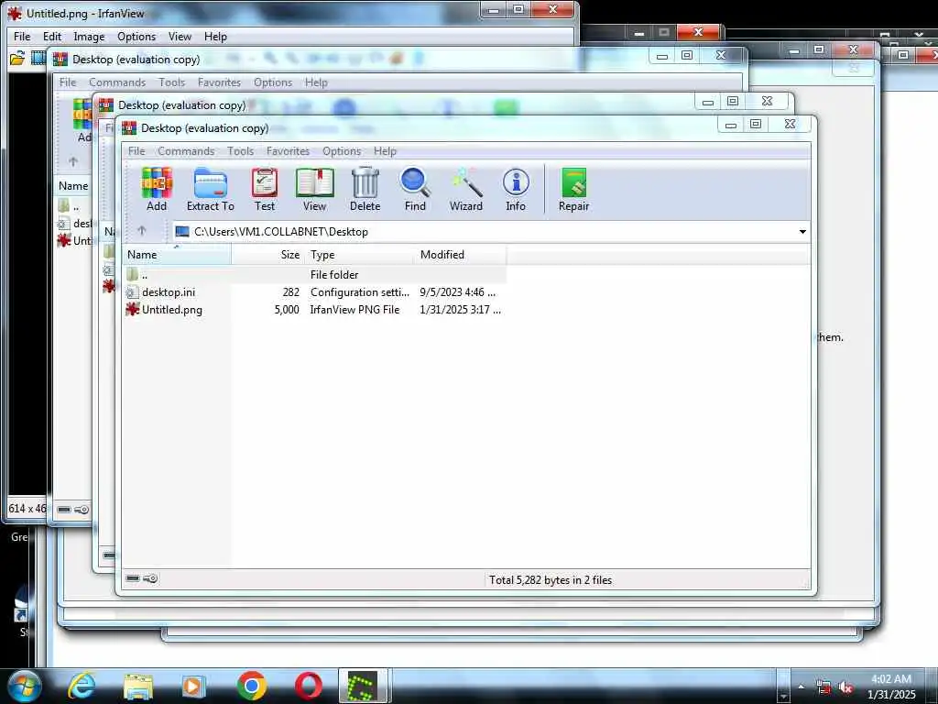
Task: Open IrfanView's View menu
Action: click(x=180, y=37)
